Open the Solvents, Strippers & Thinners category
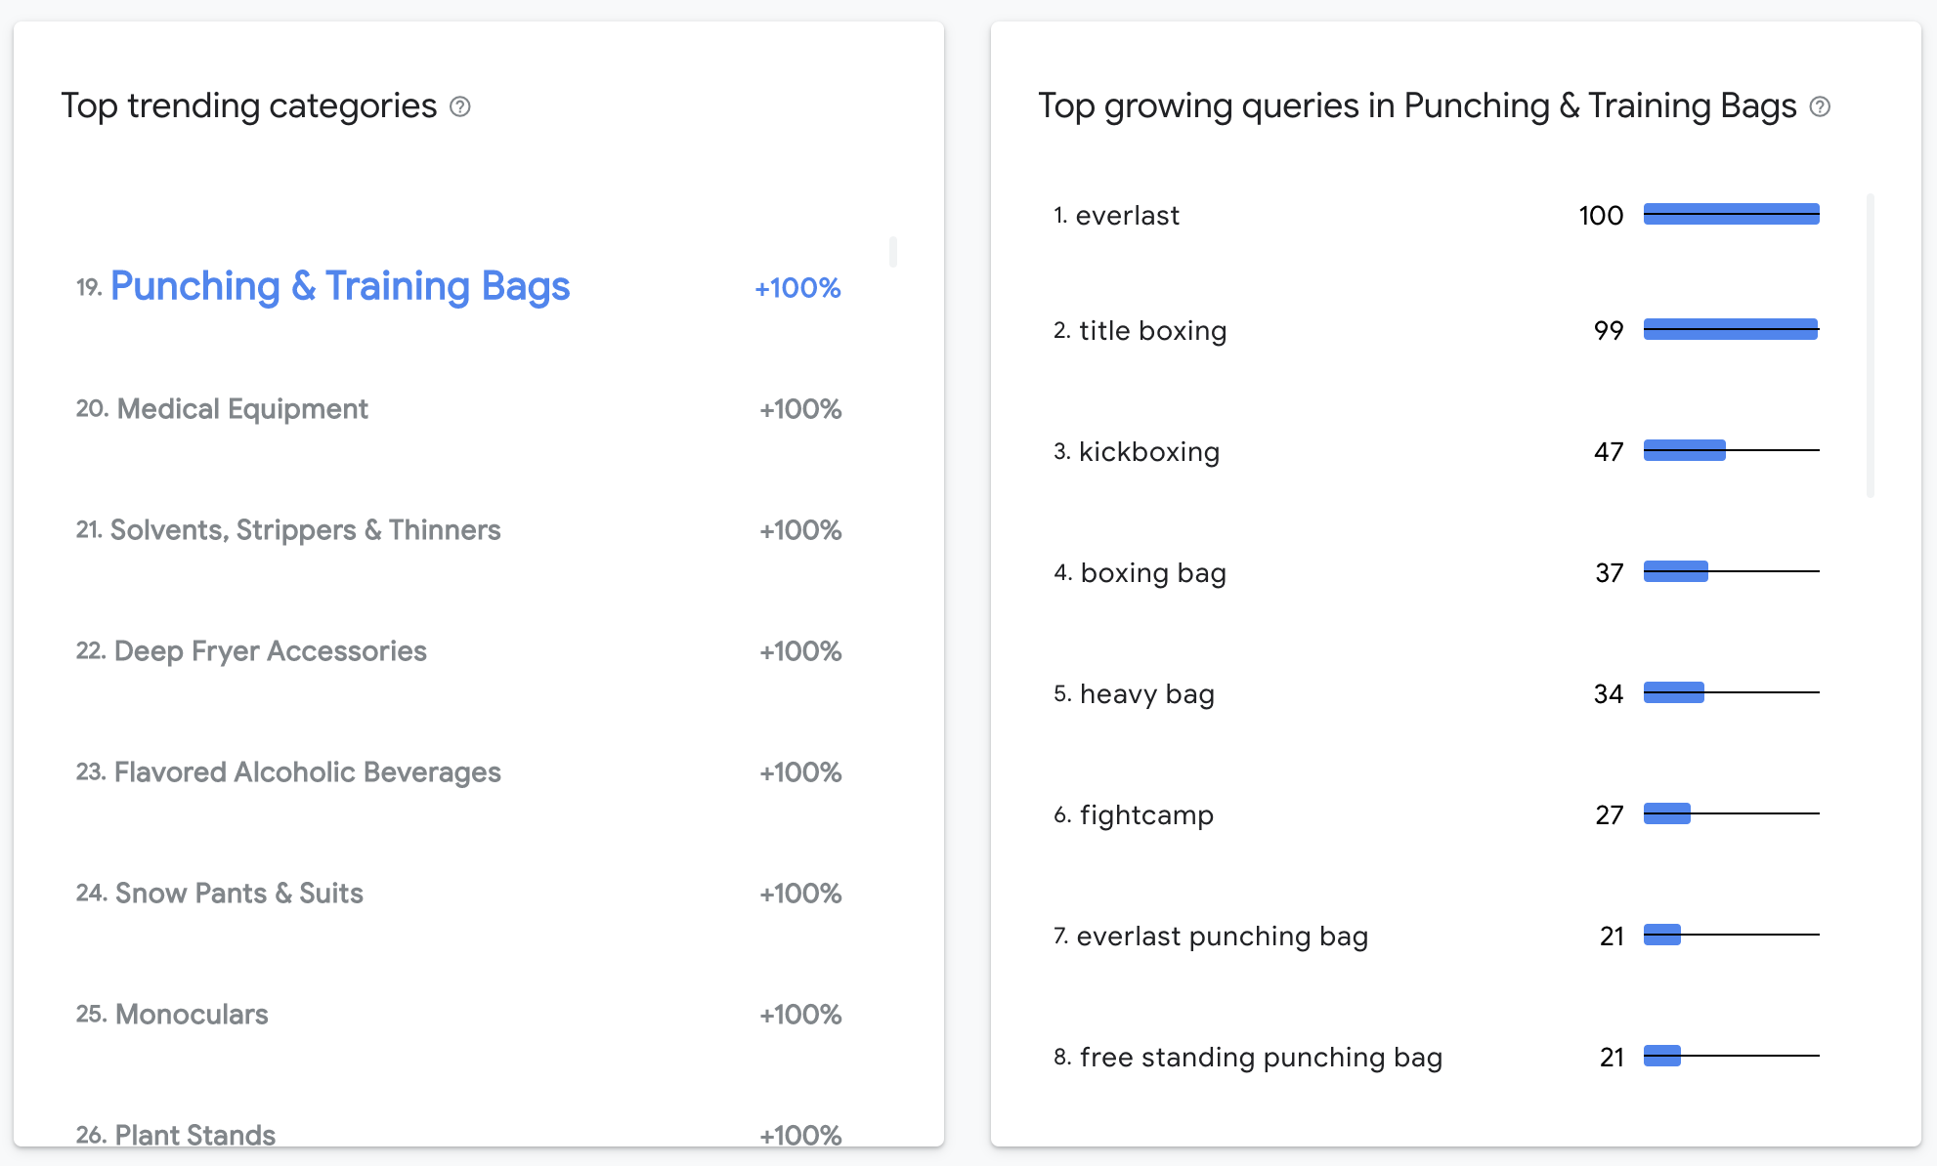Viewport: 1937px width, 1166px height. coord(307,529)
